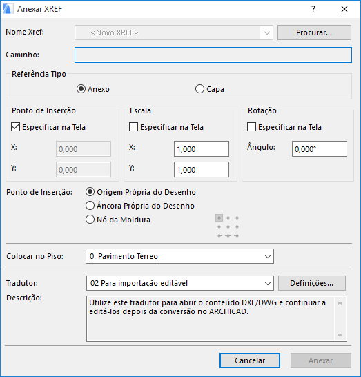361x377 pixels.
Task: Click the Procurar... button
Action: (x=314, y=32)
